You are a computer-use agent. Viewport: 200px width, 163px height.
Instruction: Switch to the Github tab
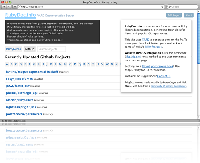click(x=30, y=49)
